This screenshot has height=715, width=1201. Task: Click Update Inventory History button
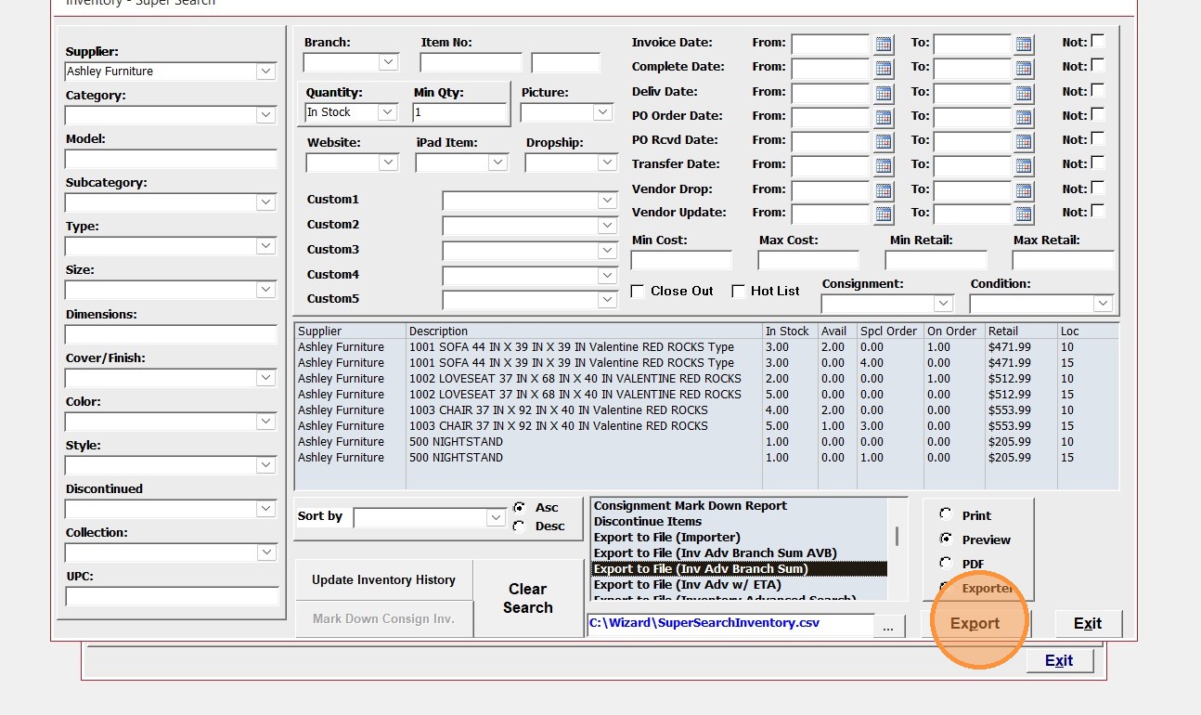point(383,580)
